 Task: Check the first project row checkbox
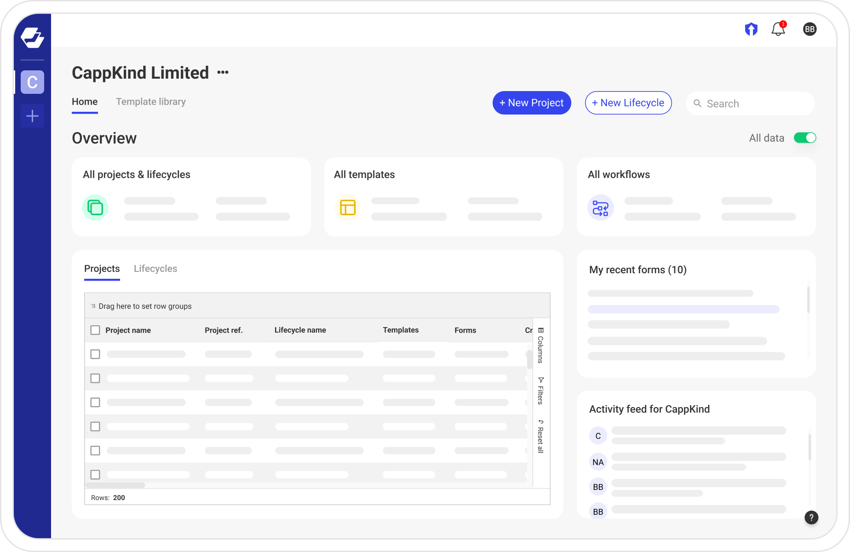click(x=95, y=354)
